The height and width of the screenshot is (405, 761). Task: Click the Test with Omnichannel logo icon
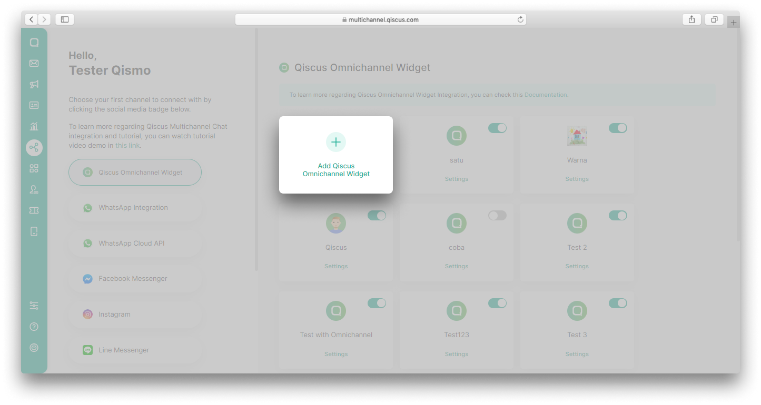click(x=336, y=311)
